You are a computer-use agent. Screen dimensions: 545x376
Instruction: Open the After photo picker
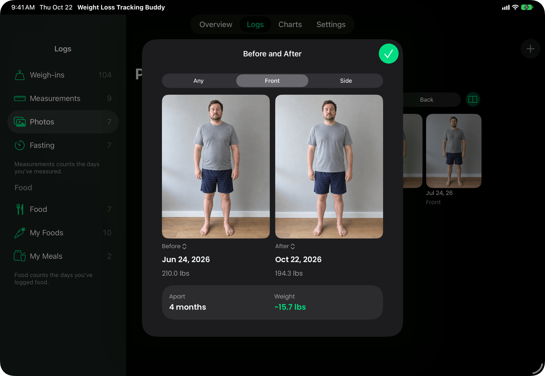(285, 246)
